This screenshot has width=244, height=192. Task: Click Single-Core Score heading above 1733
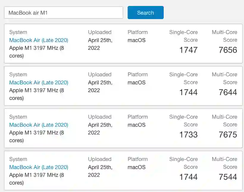click(184, 121)
